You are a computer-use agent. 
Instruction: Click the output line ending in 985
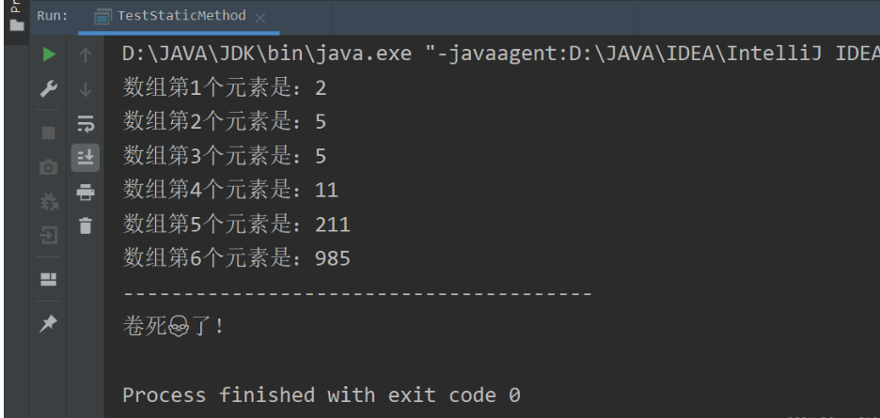coord(237,258)
